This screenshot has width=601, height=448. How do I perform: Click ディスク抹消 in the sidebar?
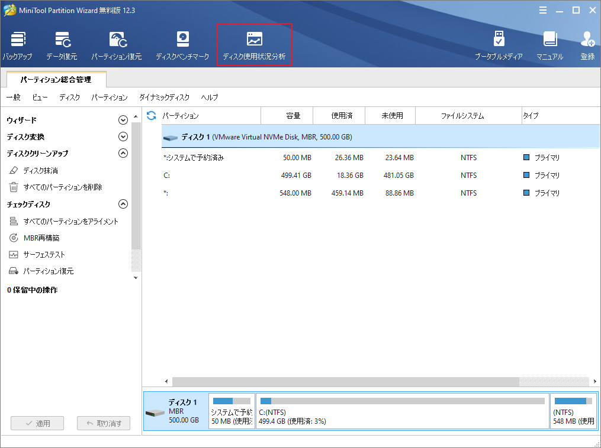pos(40,170)
